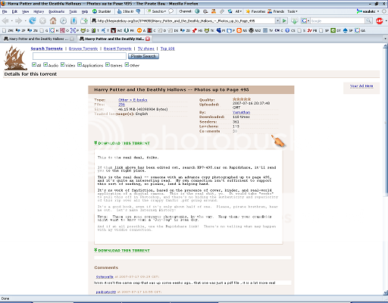Click the Bookmarks sidebar icon in navigation toolbar

click(x=74, y=20)
